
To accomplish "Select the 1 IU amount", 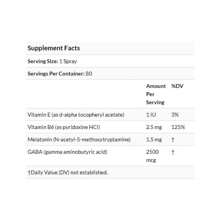I will point(152,115).
